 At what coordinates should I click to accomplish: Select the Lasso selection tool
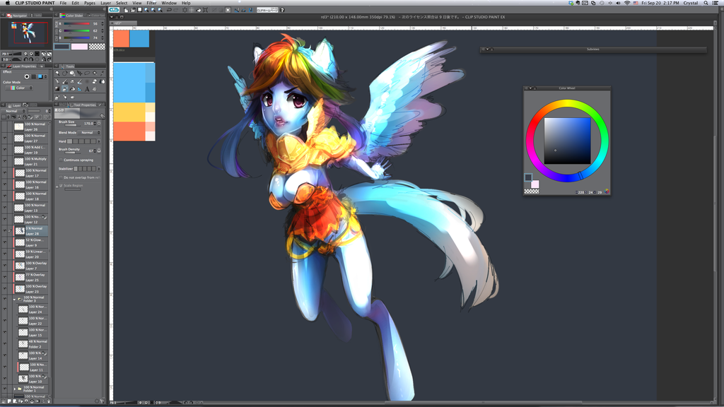(87, 73)
